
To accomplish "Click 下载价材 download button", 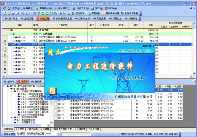I will click(x=94, y=13).
